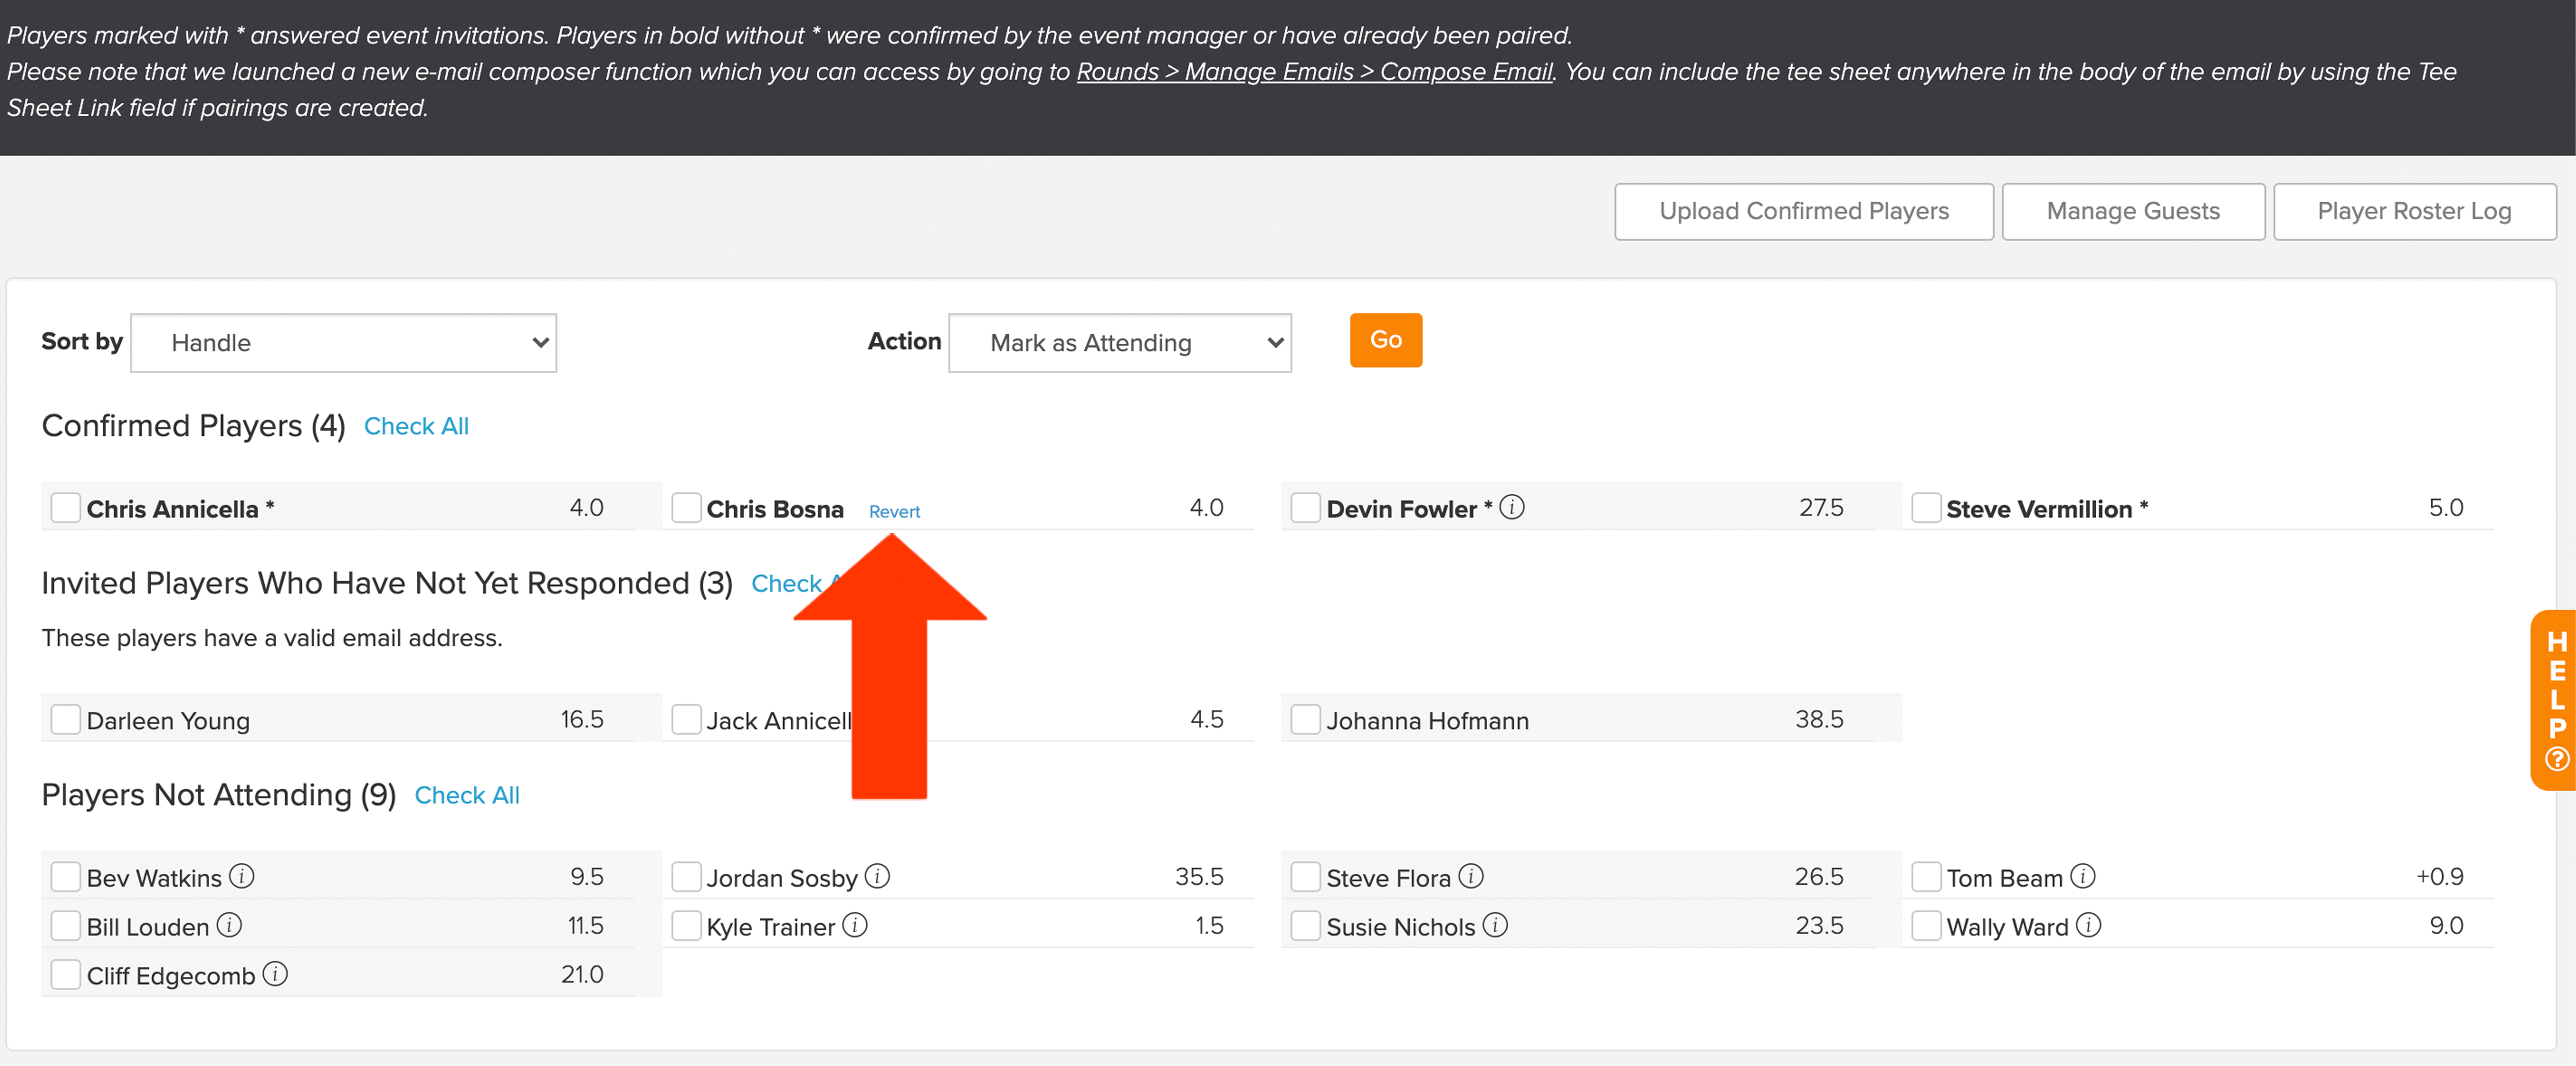Click info icon beside Jordan Sosby
This screenshot has height=1066, width=2576.
pos(877,876)
